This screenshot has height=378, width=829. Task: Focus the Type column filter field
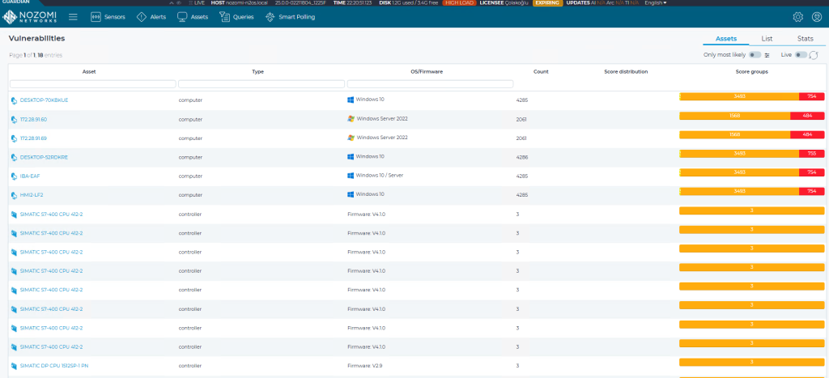coord(261,84)
